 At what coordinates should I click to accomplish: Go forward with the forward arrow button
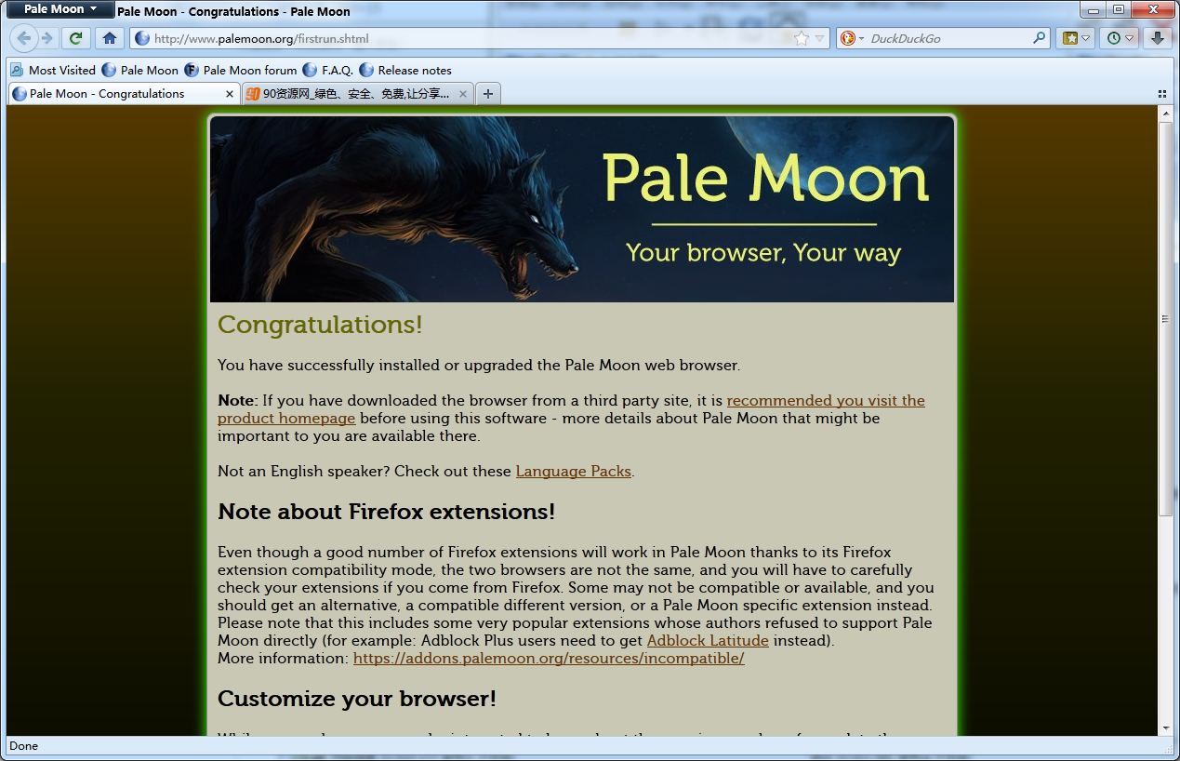[46, 38]
